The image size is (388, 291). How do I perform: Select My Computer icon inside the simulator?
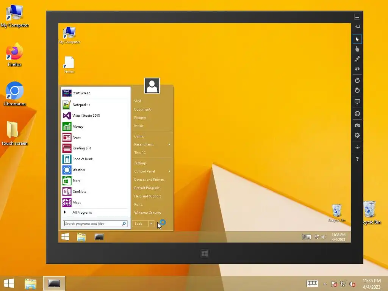[70, 35]
